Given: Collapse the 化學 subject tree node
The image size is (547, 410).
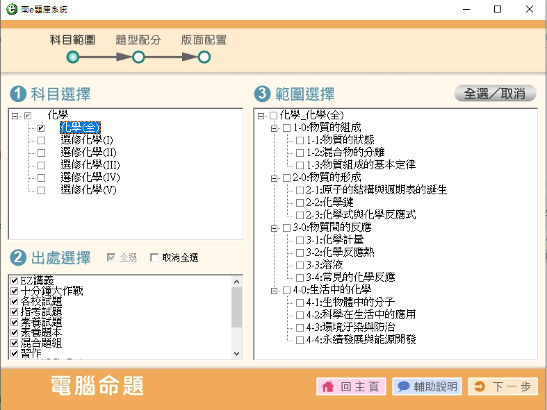Looking at the screenshot, I should tap(15, 115).
